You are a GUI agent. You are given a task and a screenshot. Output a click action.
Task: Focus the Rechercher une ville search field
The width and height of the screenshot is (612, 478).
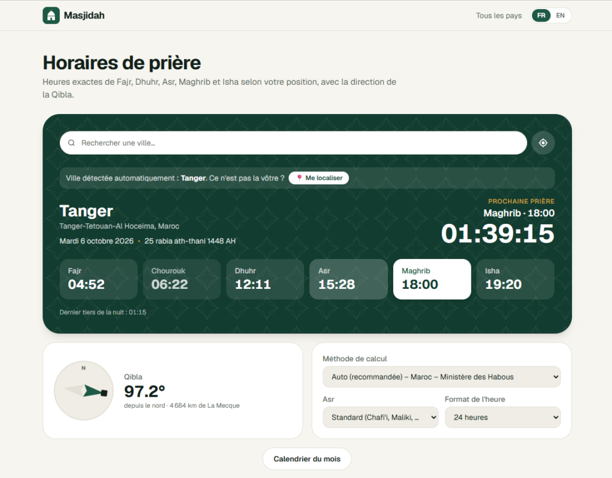pos(293,143)
